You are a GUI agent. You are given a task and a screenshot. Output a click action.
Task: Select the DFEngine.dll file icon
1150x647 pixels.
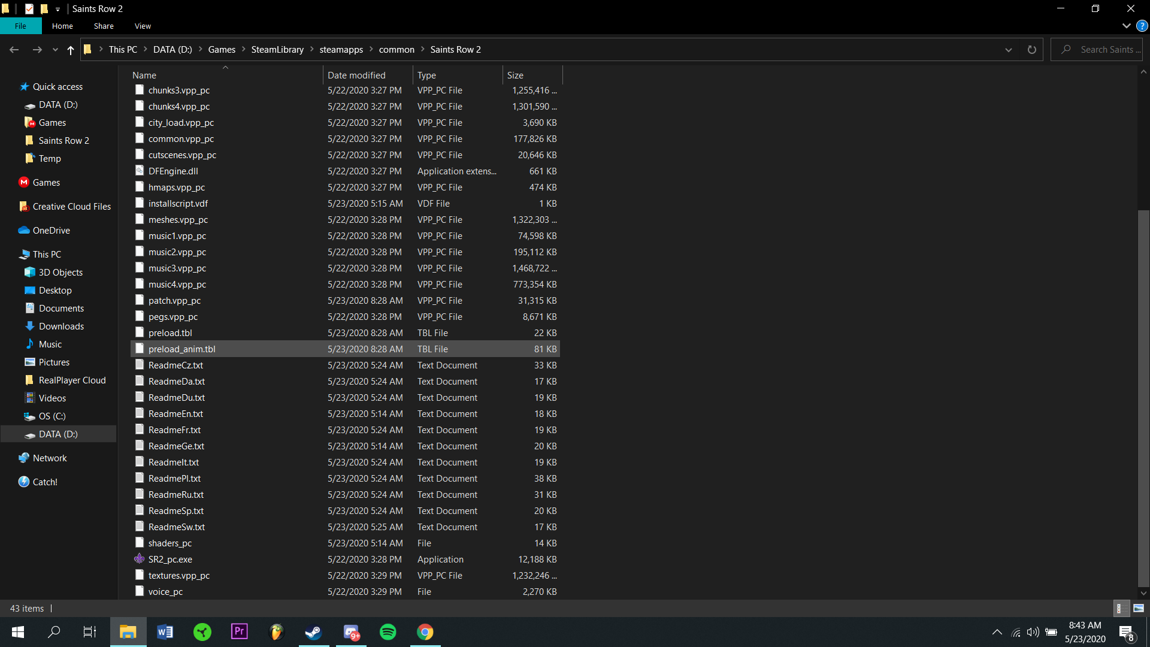[x=140, y=171]
